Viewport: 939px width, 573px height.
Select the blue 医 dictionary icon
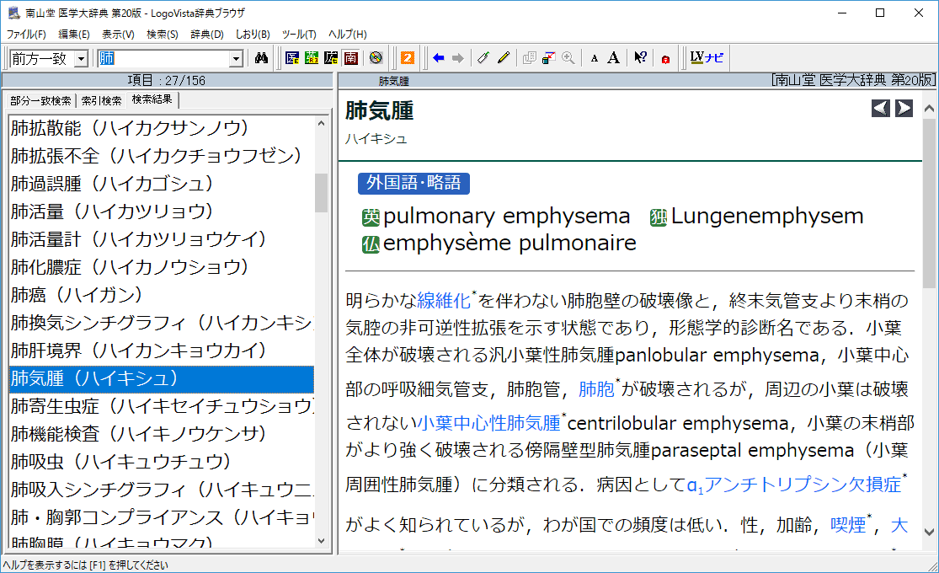291,58
